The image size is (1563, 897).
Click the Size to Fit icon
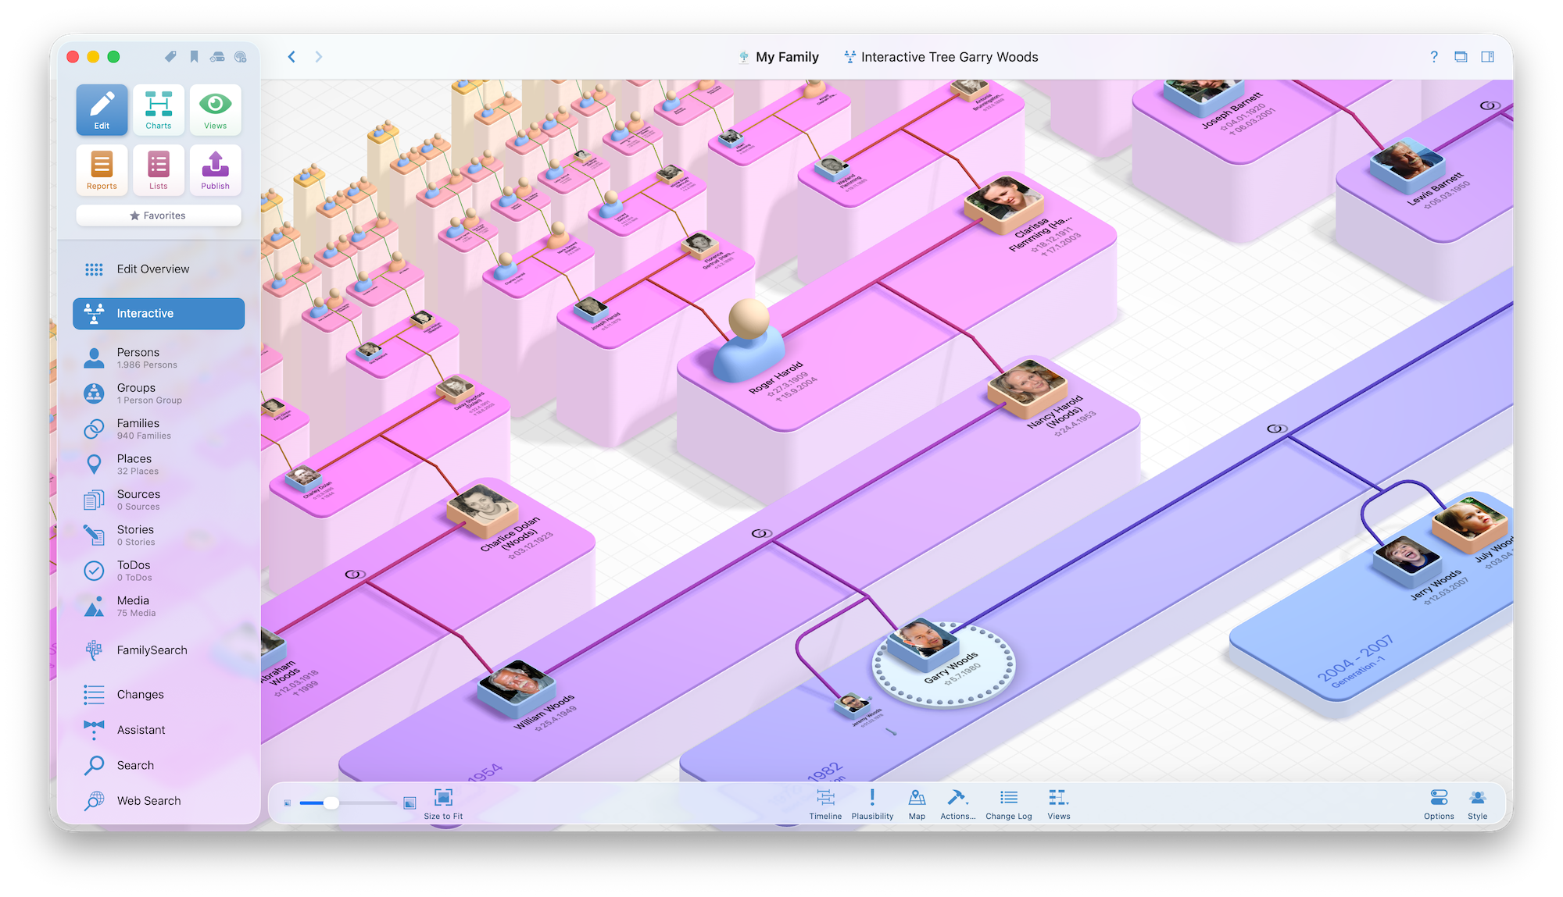(443, 798)
